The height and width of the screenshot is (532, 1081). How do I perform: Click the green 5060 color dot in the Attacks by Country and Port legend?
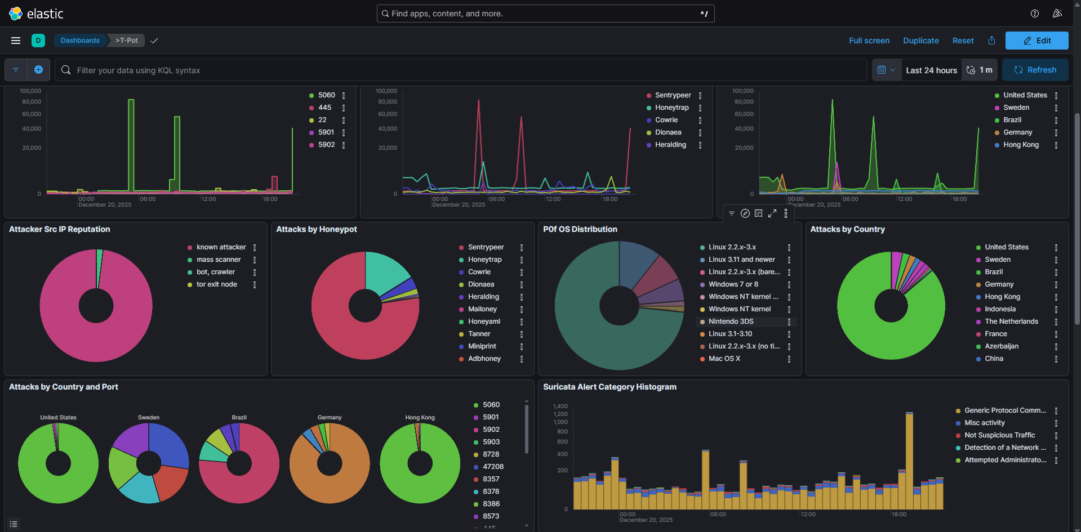(x=476, y=405)
